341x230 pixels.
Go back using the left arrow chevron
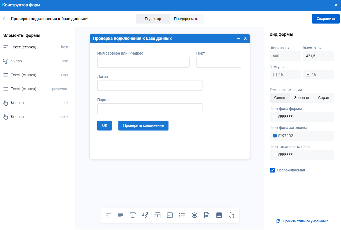(x=4, y=19)
